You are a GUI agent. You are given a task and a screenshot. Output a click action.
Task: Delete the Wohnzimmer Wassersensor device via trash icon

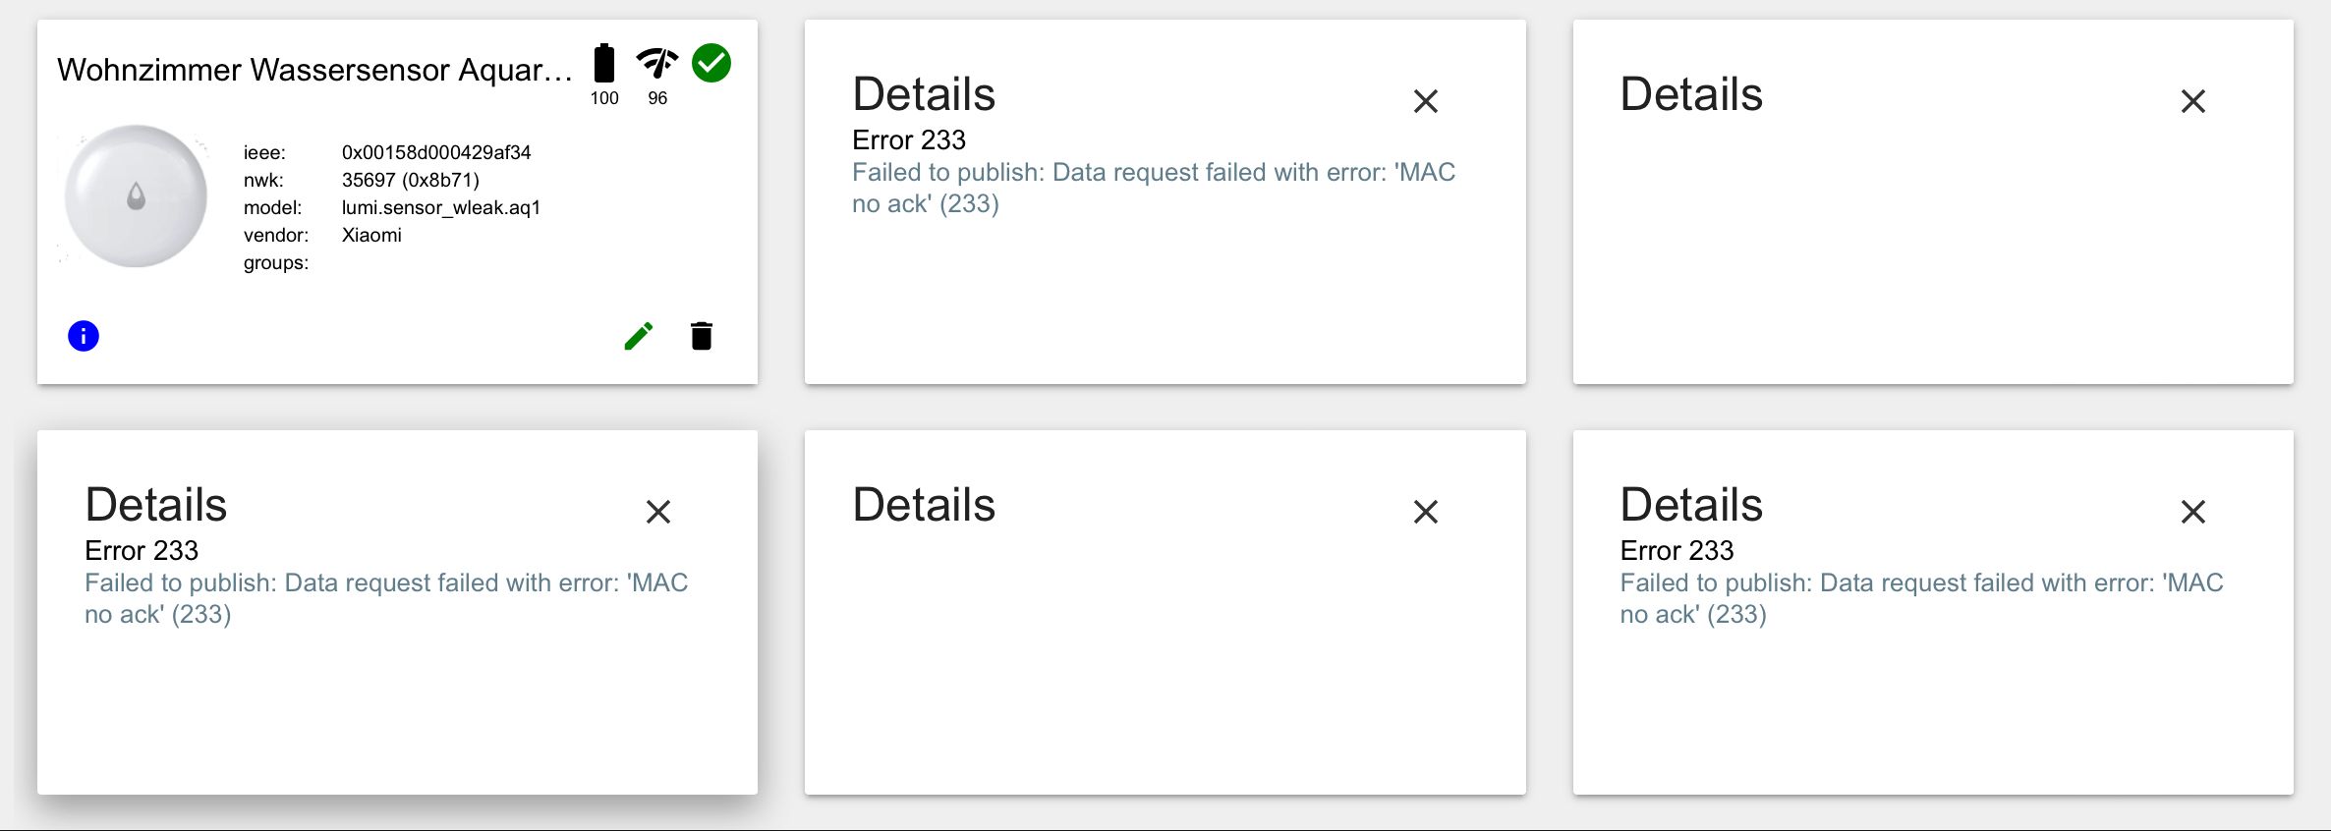click(x=702, y=336)
